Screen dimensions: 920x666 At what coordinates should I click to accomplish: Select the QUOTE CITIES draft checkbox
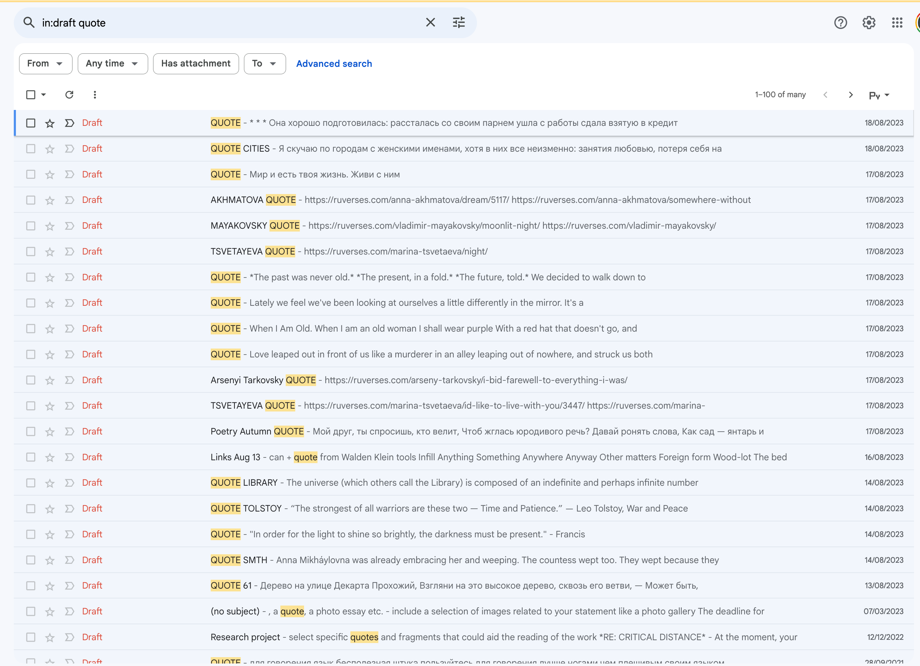[x=30, y=148]
